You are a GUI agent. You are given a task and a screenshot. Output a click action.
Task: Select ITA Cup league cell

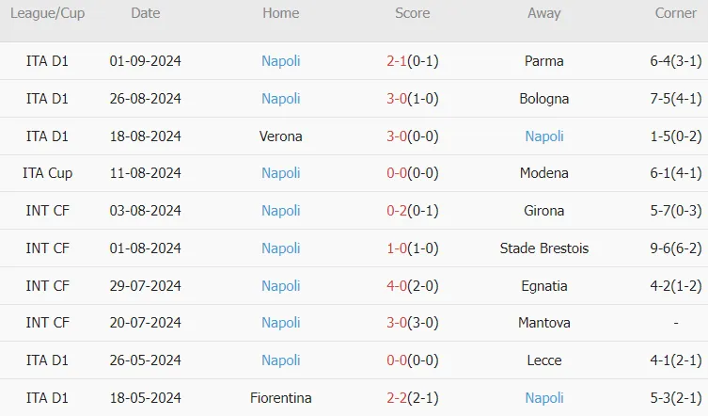pos(47,173)
